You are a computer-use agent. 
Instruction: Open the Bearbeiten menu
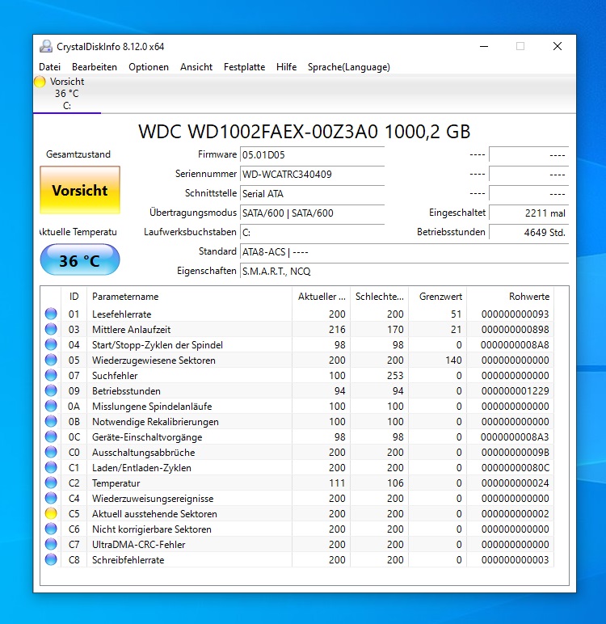[x=95, y=67]
